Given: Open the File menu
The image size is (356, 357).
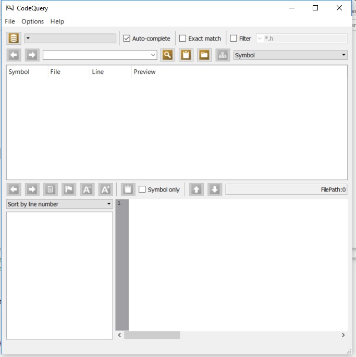Looking at the screenshot, I should click(10, 21).
